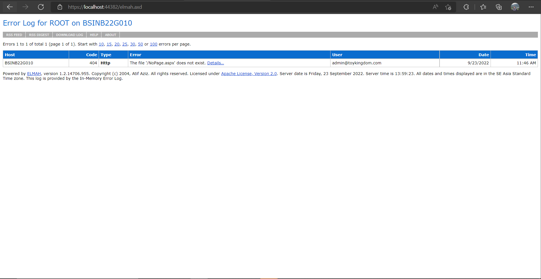
Task: Show 15 errors per page
Action: point(109,44)
